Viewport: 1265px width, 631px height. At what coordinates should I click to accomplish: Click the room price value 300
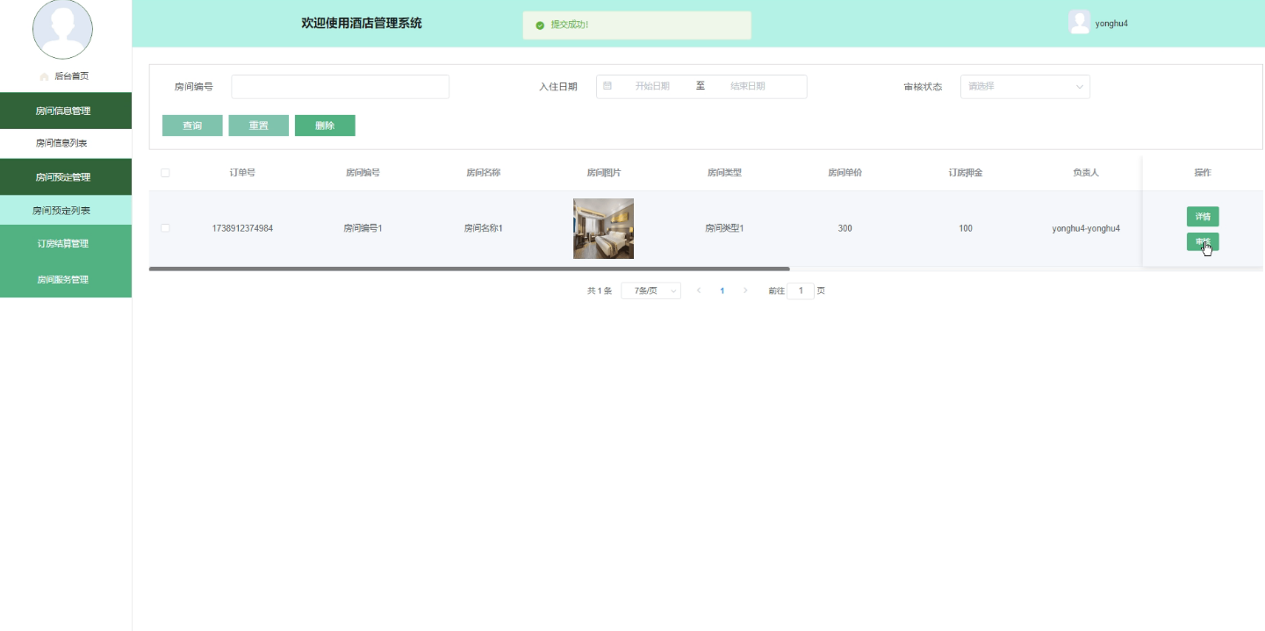tap(845, 228)
